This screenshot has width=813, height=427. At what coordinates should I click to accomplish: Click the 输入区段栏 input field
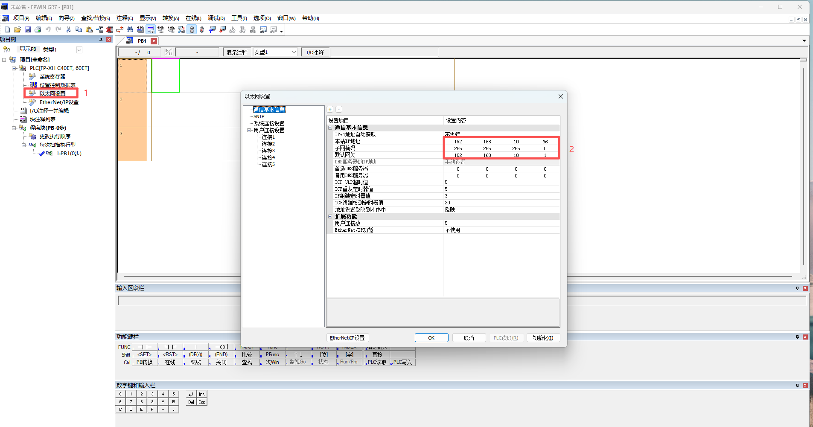tap(179, 301)
